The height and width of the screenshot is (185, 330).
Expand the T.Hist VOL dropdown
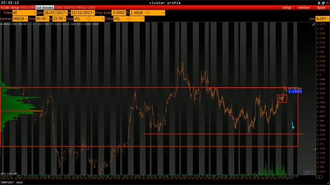pos(121,19)
